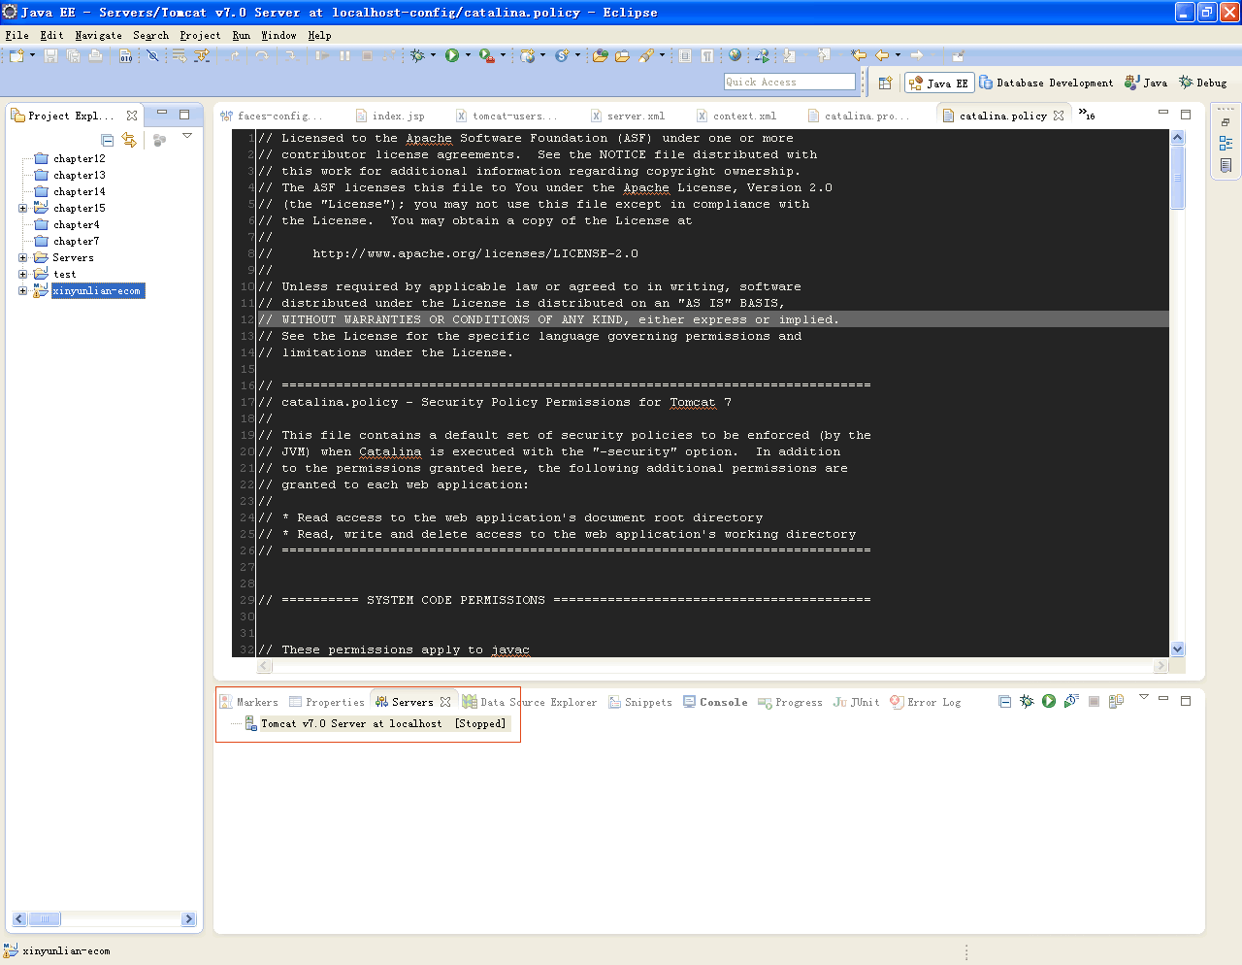Click the Save All toolbar icon
1242x965 pixels.
[x=73, y=56]
